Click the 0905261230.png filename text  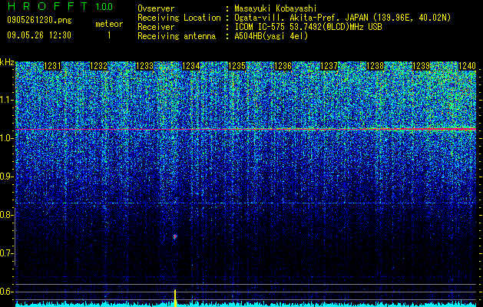[39, 21]
